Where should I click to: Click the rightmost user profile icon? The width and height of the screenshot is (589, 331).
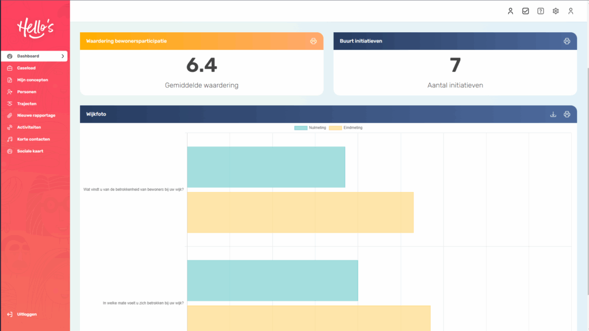(571, 11)
